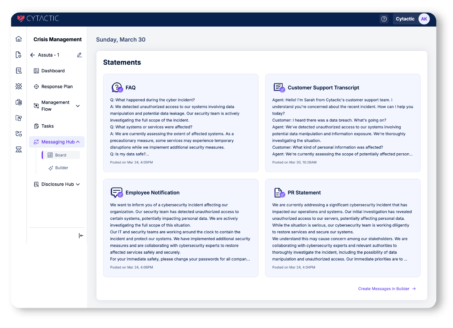Click 'Posted on Mar 30, 10:28AM' timestamp
The image size is (453, 328).
294,162
